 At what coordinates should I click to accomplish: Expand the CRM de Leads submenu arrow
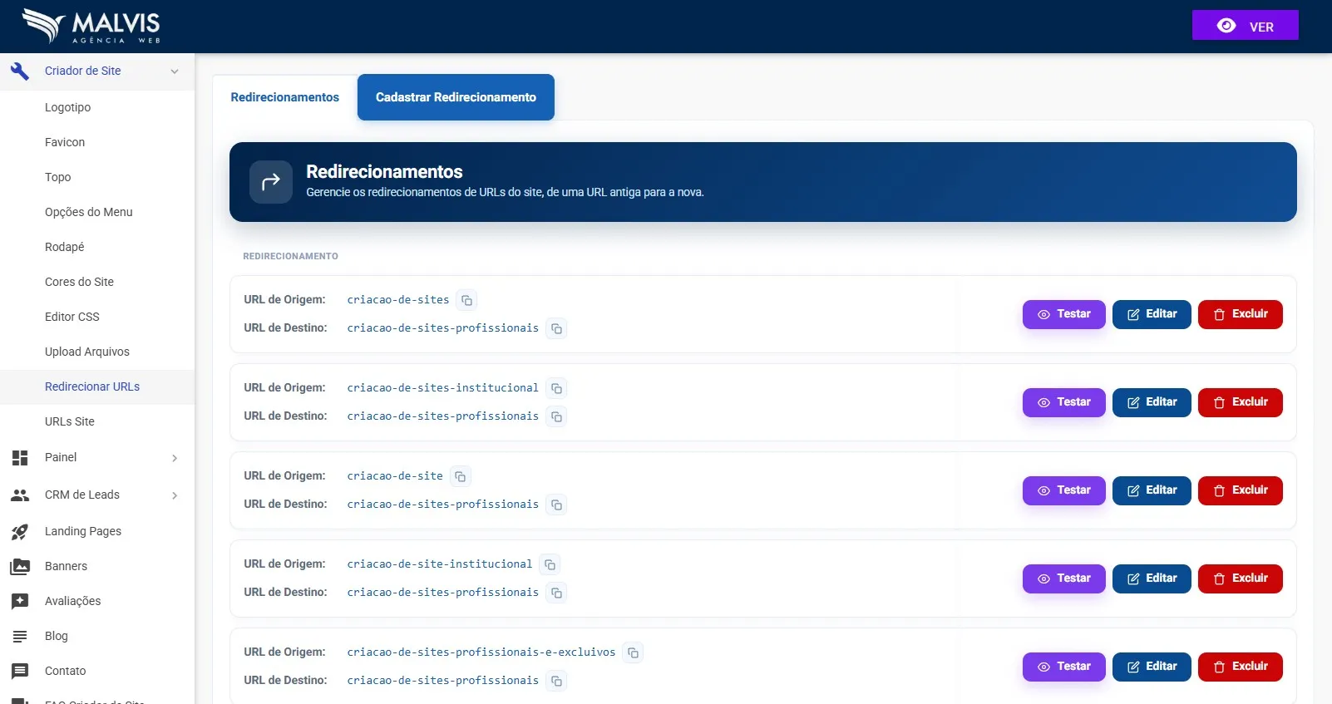click(x=175, y=495)
